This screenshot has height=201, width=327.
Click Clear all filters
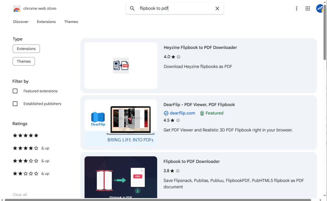click(x=20, y=195)
